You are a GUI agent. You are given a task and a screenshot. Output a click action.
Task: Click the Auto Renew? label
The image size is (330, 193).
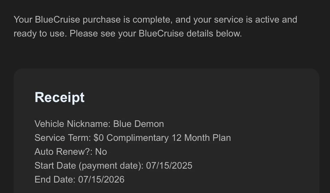tap(63, 152)
